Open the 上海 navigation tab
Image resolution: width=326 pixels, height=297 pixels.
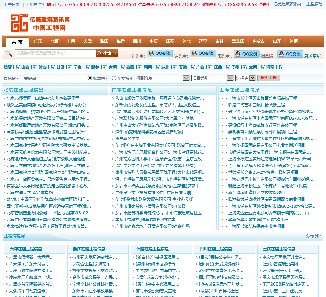pos(71,41)
